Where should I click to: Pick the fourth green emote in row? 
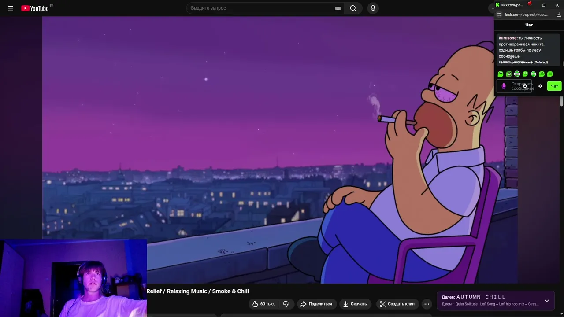click(525, 74)
